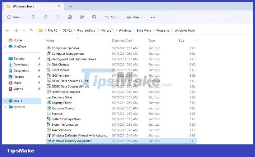Click the Rename icon
The height and width of the screenshot is (157, 255).
70,17
